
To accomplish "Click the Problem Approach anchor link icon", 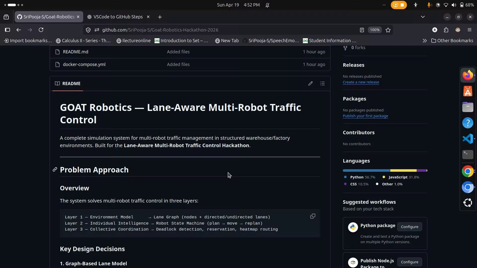I will [55, 170].
